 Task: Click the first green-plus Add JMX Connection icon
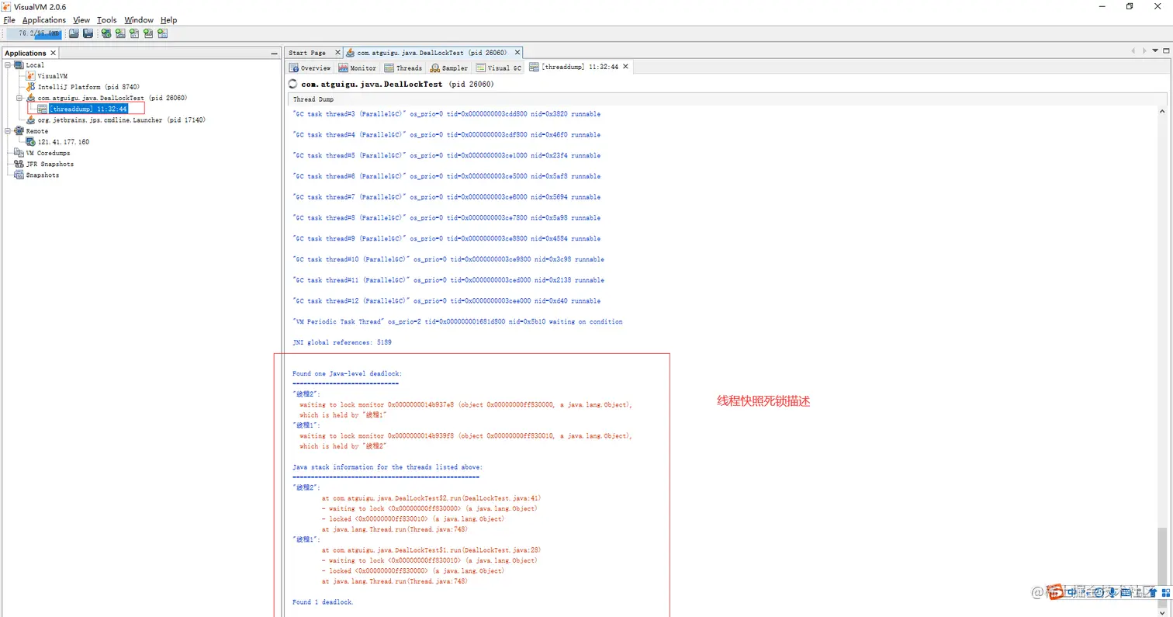(x=106, y=33)
